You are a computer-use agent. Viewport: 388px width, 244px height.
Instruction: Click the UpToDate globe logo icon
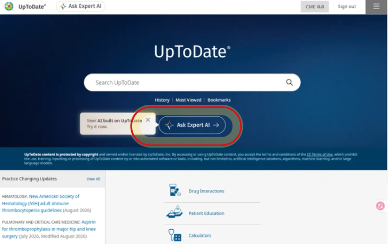(x=9, y=6)
